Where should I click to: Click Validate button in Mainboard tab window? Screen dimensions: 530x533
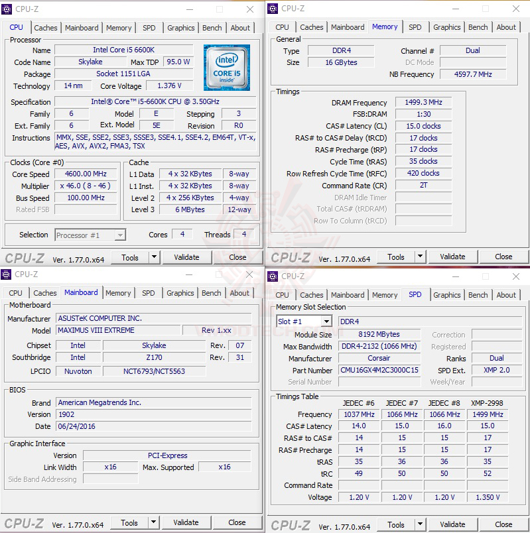click(186, 522)
